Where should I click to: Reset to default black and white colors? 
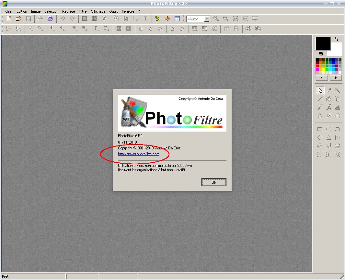point(321,53)
